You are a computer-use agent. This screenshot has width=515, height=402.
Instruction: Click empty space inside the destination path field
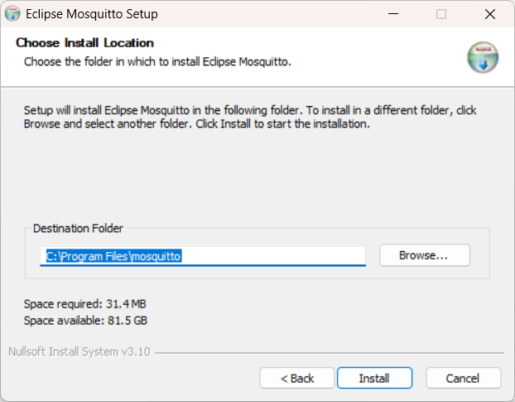[x=272, y=256]
